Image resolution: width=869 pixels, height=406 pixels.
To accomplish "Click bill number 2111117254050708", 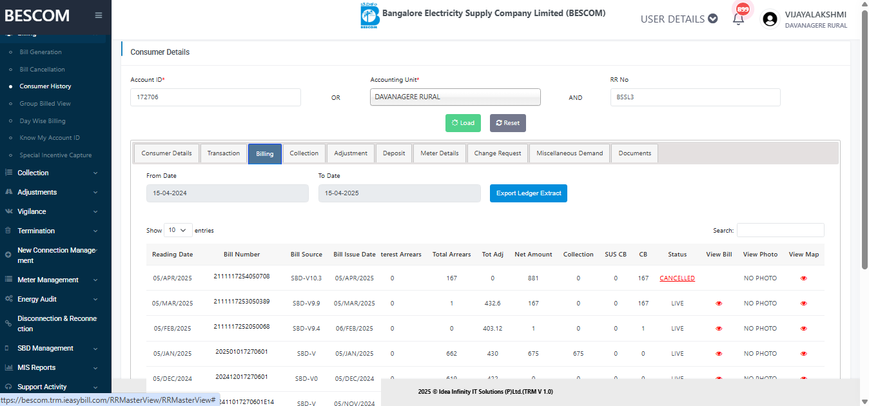I will [x=242, y=276].
